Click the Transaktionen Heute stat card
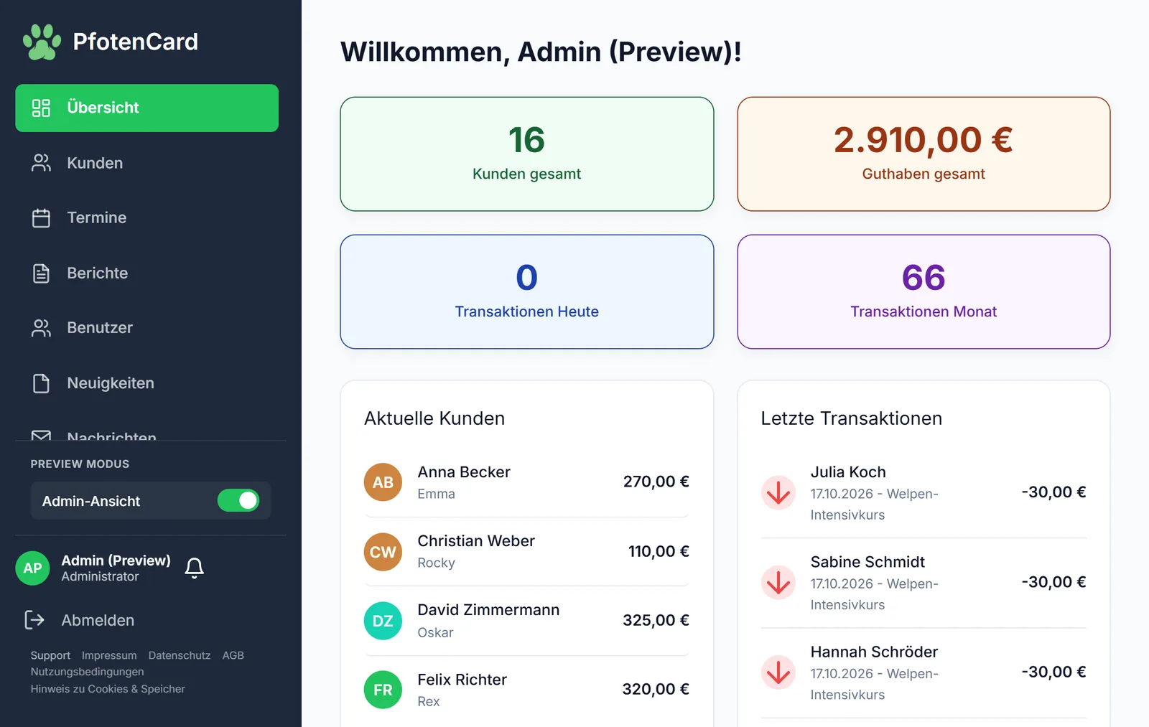 [526, 292]
